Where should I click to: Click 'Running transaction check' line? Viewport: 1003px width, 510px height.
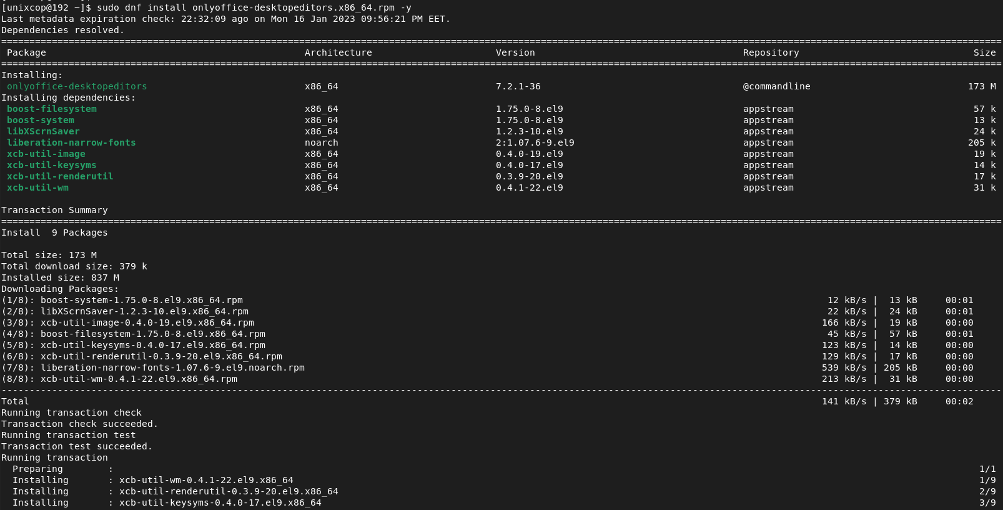click(x=71, y=412)
